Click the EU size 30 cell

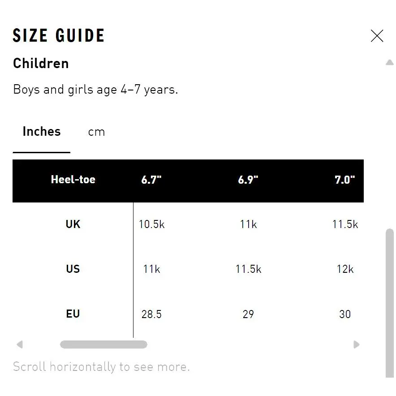click(x=345, y=314)
